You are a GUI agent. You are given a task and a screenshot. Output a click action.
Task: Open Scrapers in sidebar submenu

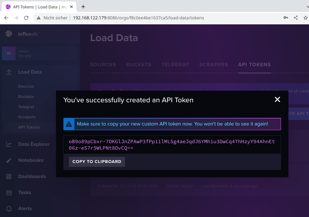click(x=27, y=117)
